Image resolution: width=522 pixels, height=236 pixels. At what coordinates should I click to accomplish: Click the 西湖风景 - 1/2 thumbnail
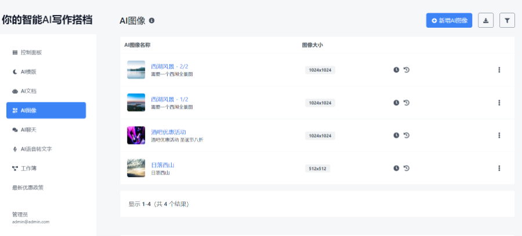[x=136, y=102]
